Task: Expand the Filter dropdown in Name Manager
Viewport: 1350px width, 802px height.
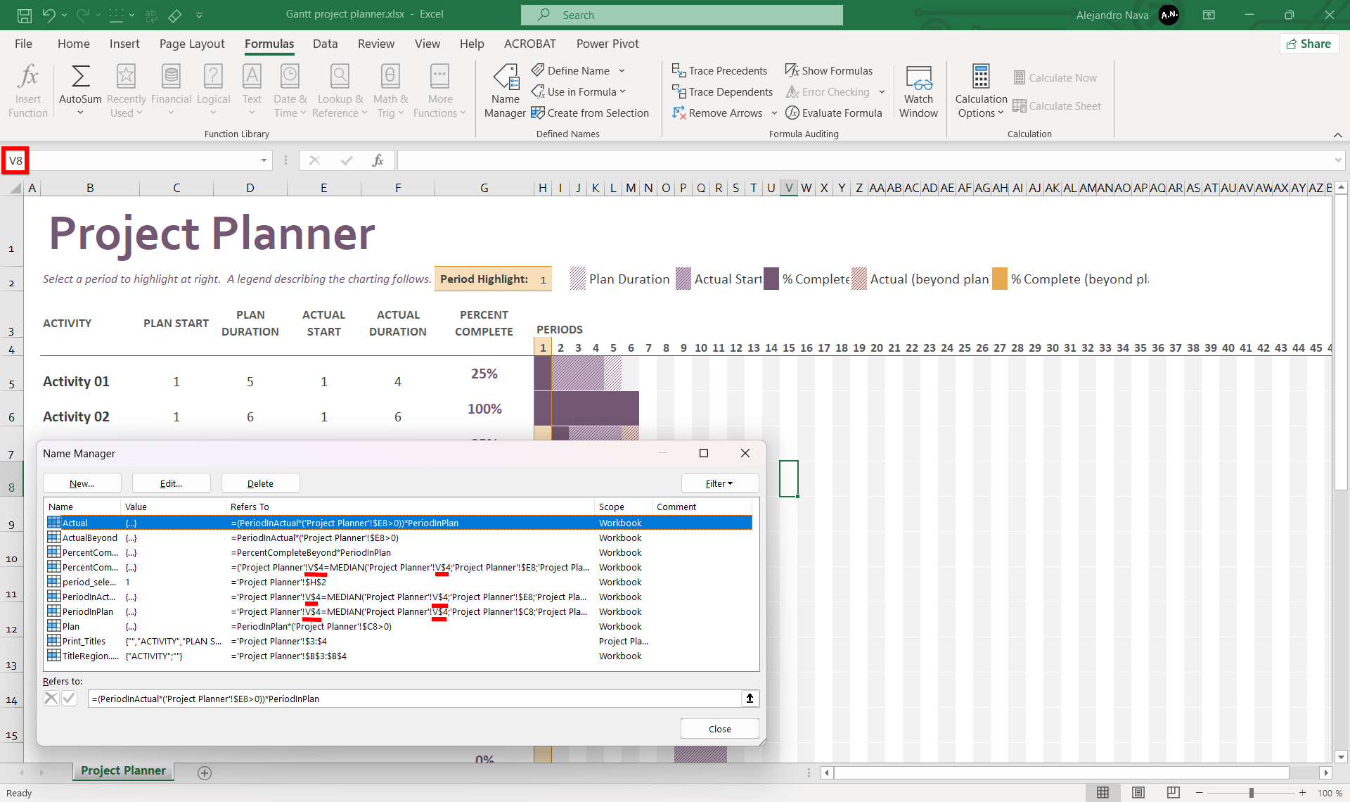Action: pos(719,484)
